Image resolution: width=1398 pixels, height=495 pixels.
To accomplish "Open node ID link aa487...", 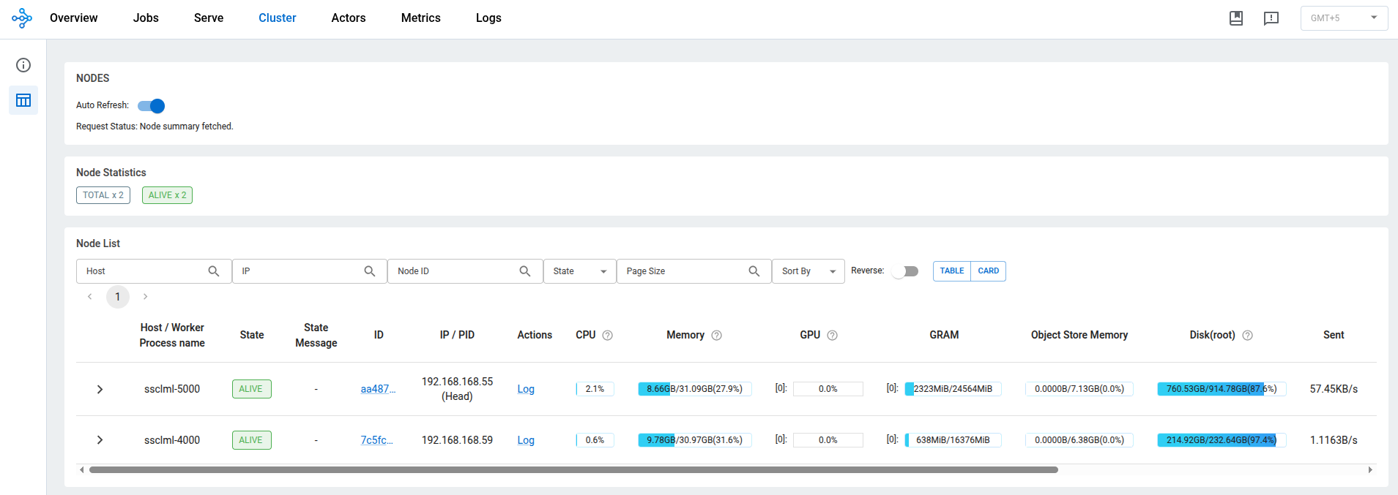I will tap(378, 389).
